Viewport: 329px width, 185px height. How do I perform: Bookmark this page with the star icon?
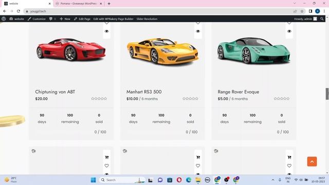(x=302, y=11)
